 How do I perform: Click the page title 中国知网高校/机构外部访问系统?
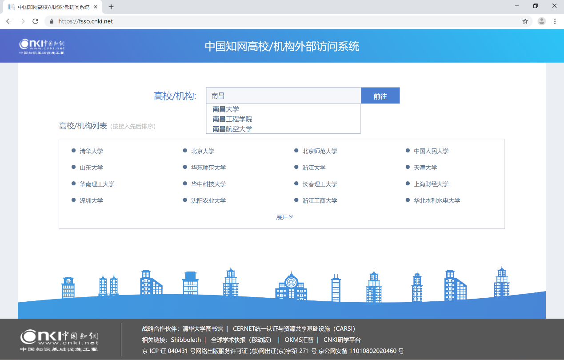pos(282,46)
